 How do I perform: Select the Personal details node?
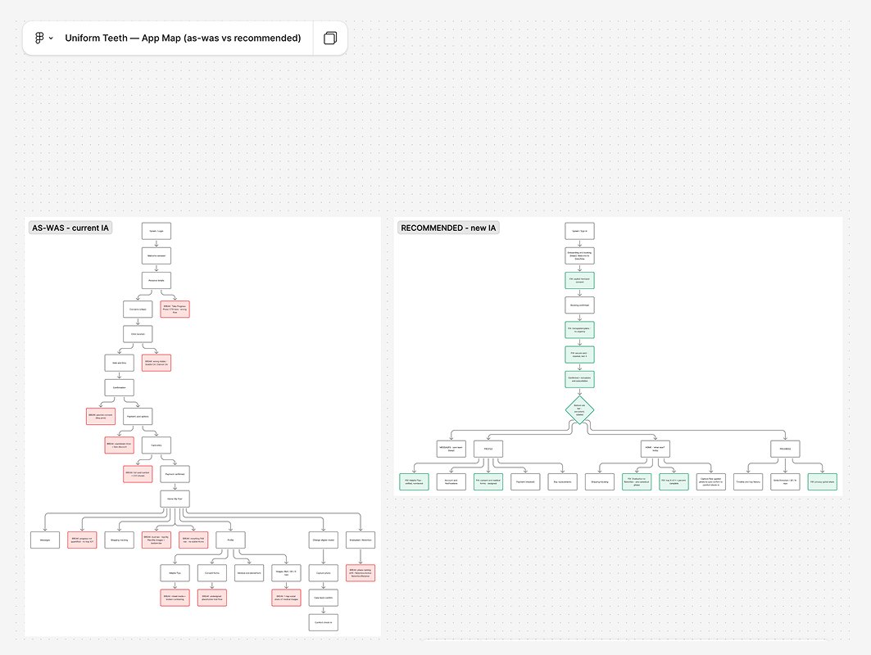click(156, 280)
